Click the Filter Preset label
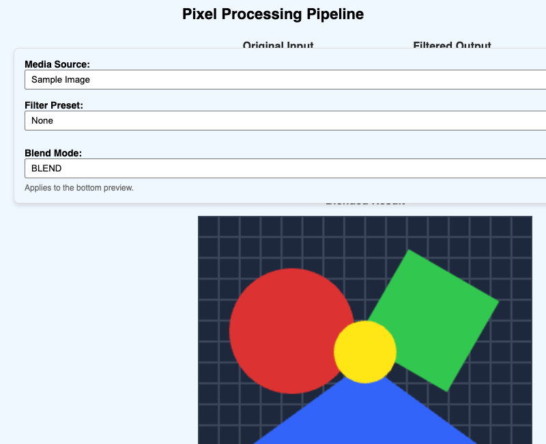546x444 pixels. point(54,105)
